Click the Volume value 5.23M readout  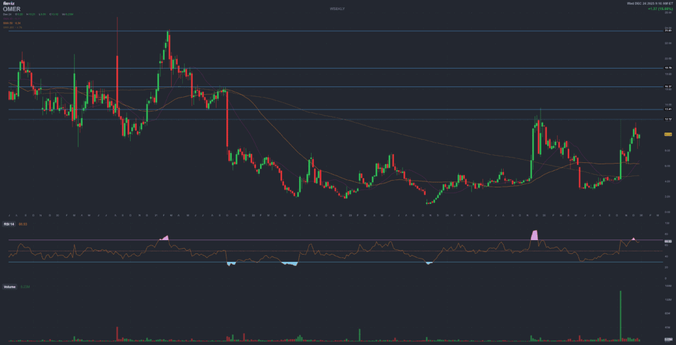25,287
